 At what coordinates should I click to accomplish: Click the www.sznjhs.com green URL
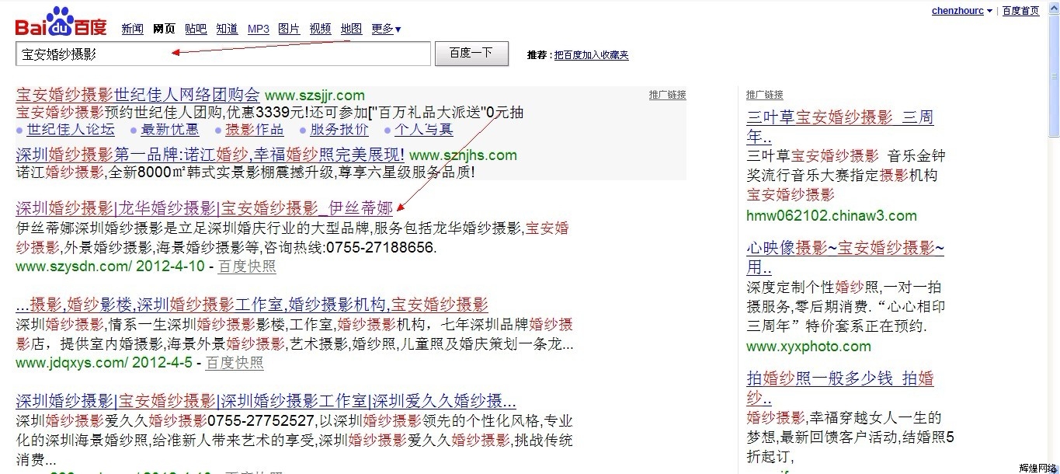pyautogui.click(x=463, y=155)
